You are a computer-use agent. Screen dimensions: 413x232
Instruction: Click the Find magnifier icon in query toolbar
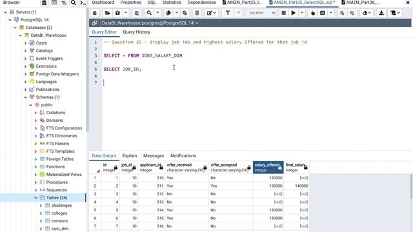tap(149, 13)
